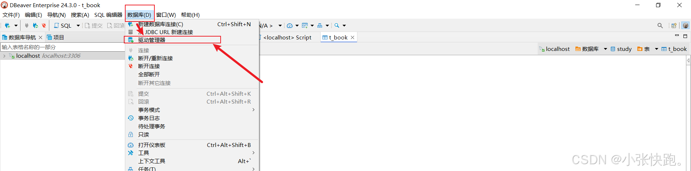691x171 pixels.
Task: Maximize the editor panel area
Action: (685, 36)
